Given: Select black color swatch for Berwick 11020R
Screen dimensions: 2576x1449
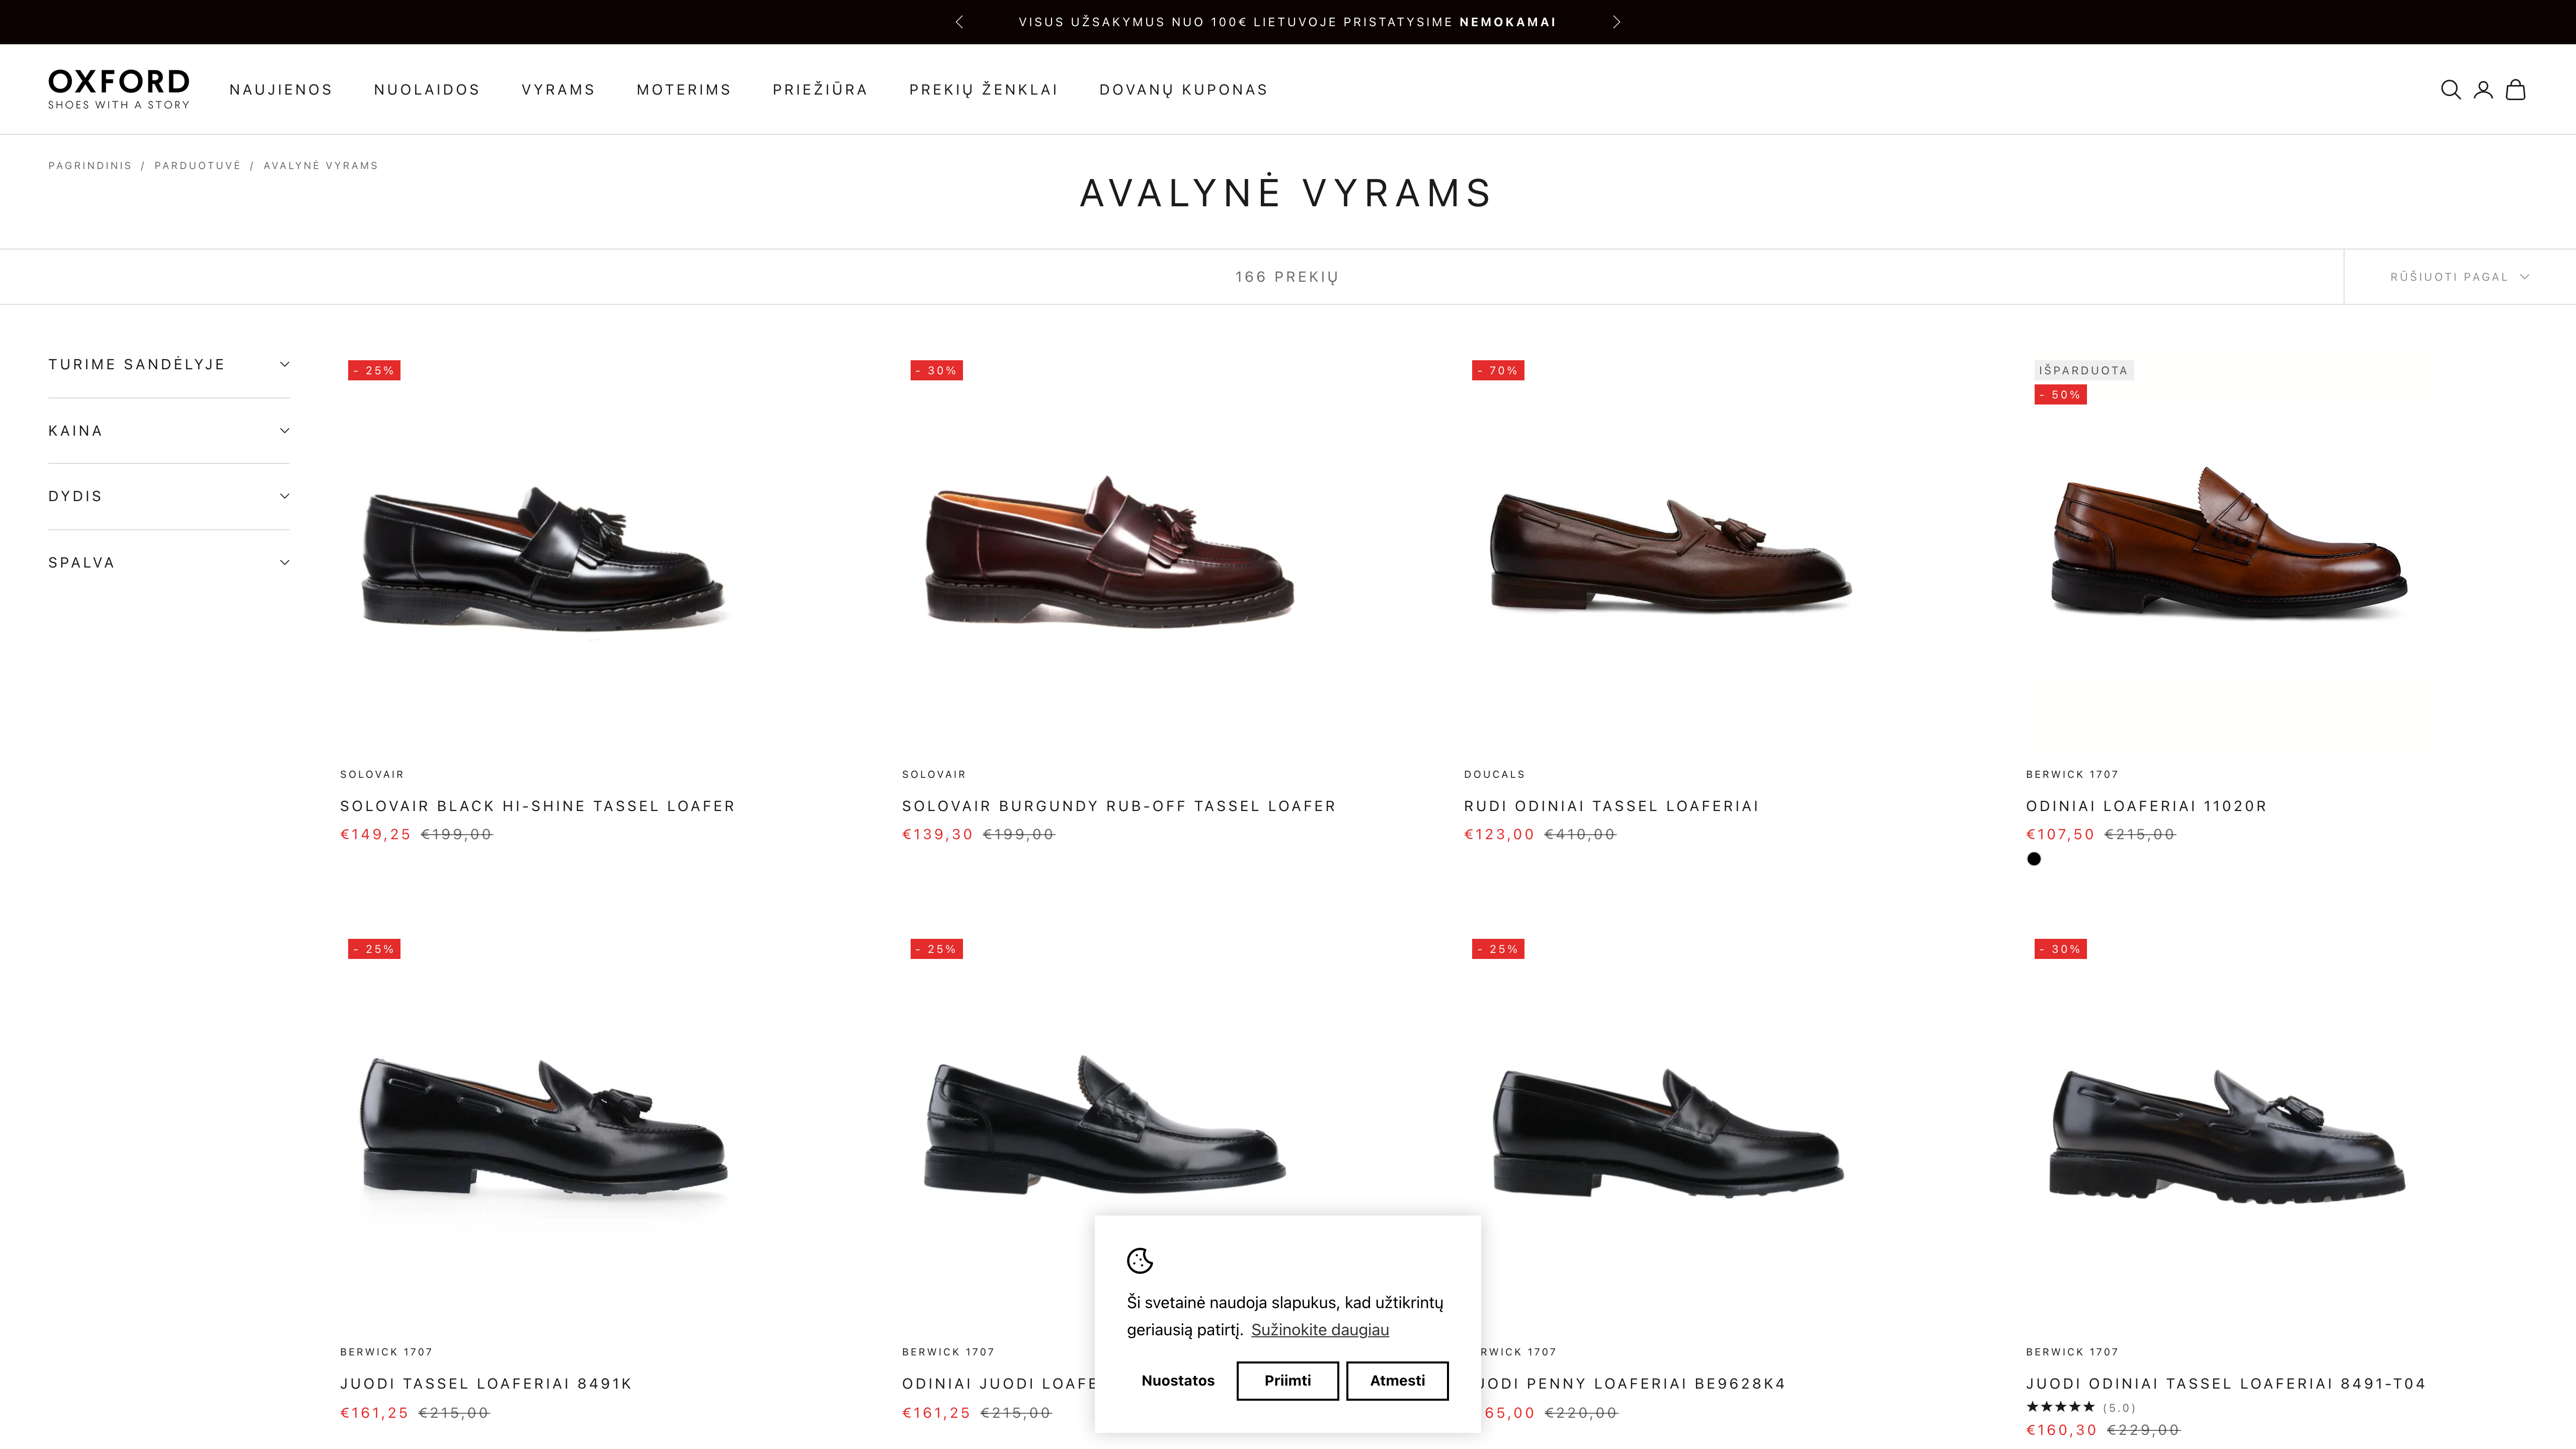Looking at the screenshot, I should pos(2034,859).
